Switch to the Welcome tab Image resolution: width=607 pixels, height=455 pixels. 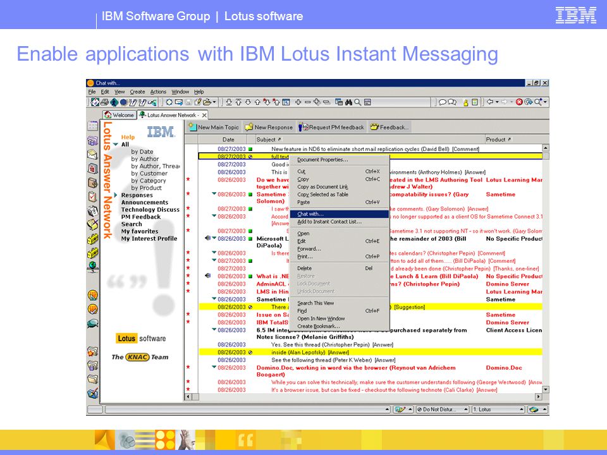[120, 115]
